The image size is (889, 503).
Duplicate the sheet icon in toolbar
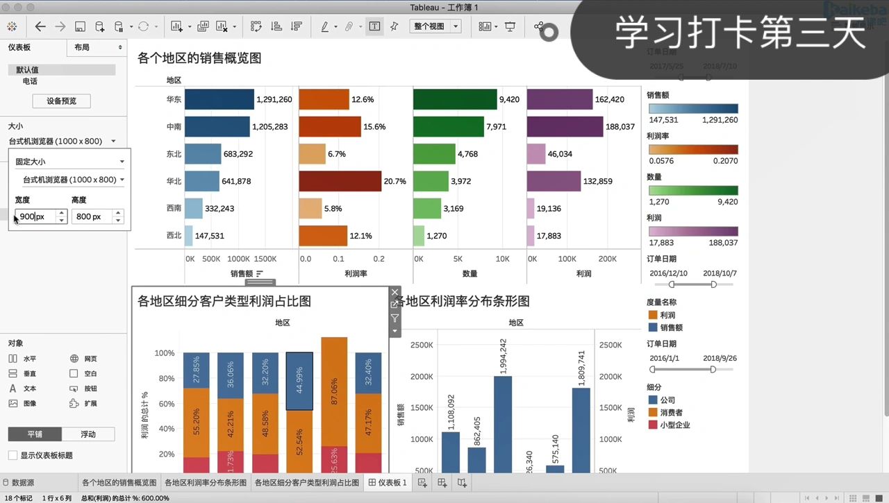click(x=203, y=26)
